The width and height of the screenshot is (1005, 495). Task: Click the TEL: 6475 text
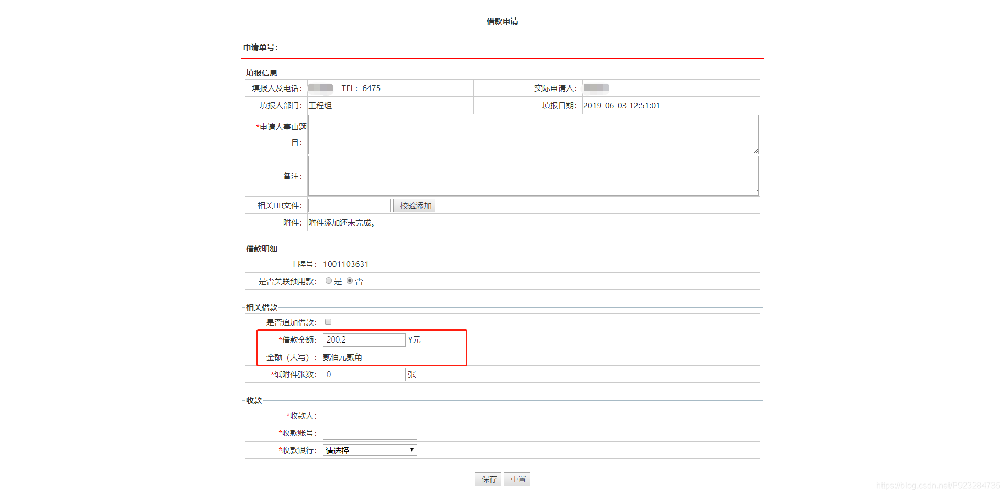point(361,88)
